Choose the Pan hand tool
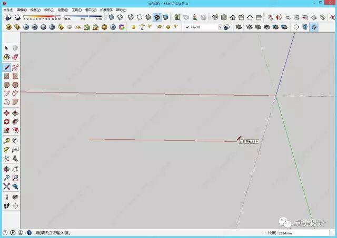 [x=15, y=169]
